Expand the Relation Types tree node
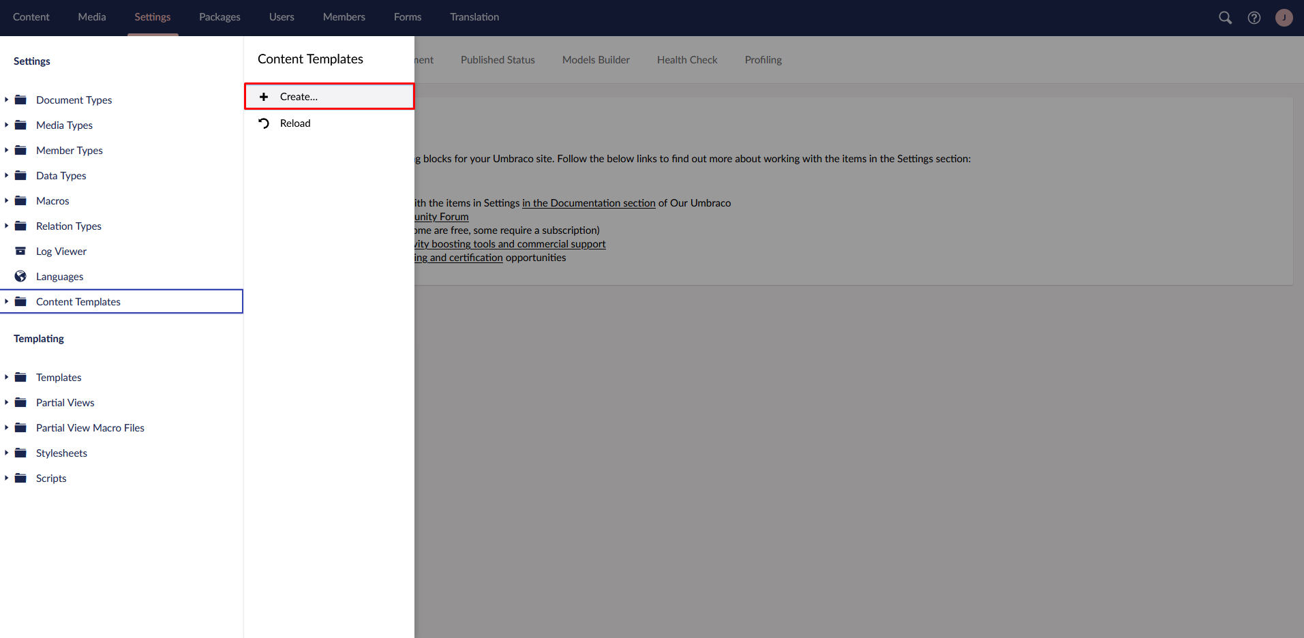1304x638 pixels. 6,226
